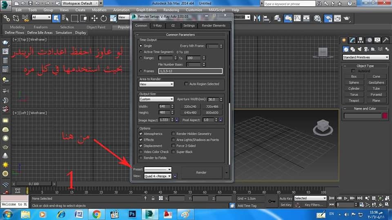Screen dimensions: 392x220
Task: Open the Graph Editors menu
Action: [x=146, y=10]
